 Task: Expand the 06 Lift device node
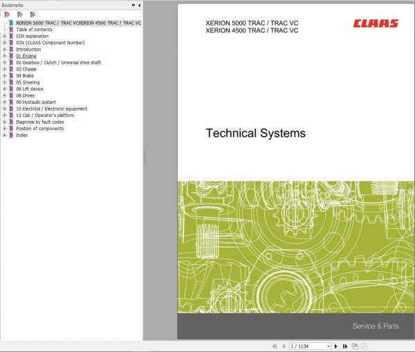5,89
